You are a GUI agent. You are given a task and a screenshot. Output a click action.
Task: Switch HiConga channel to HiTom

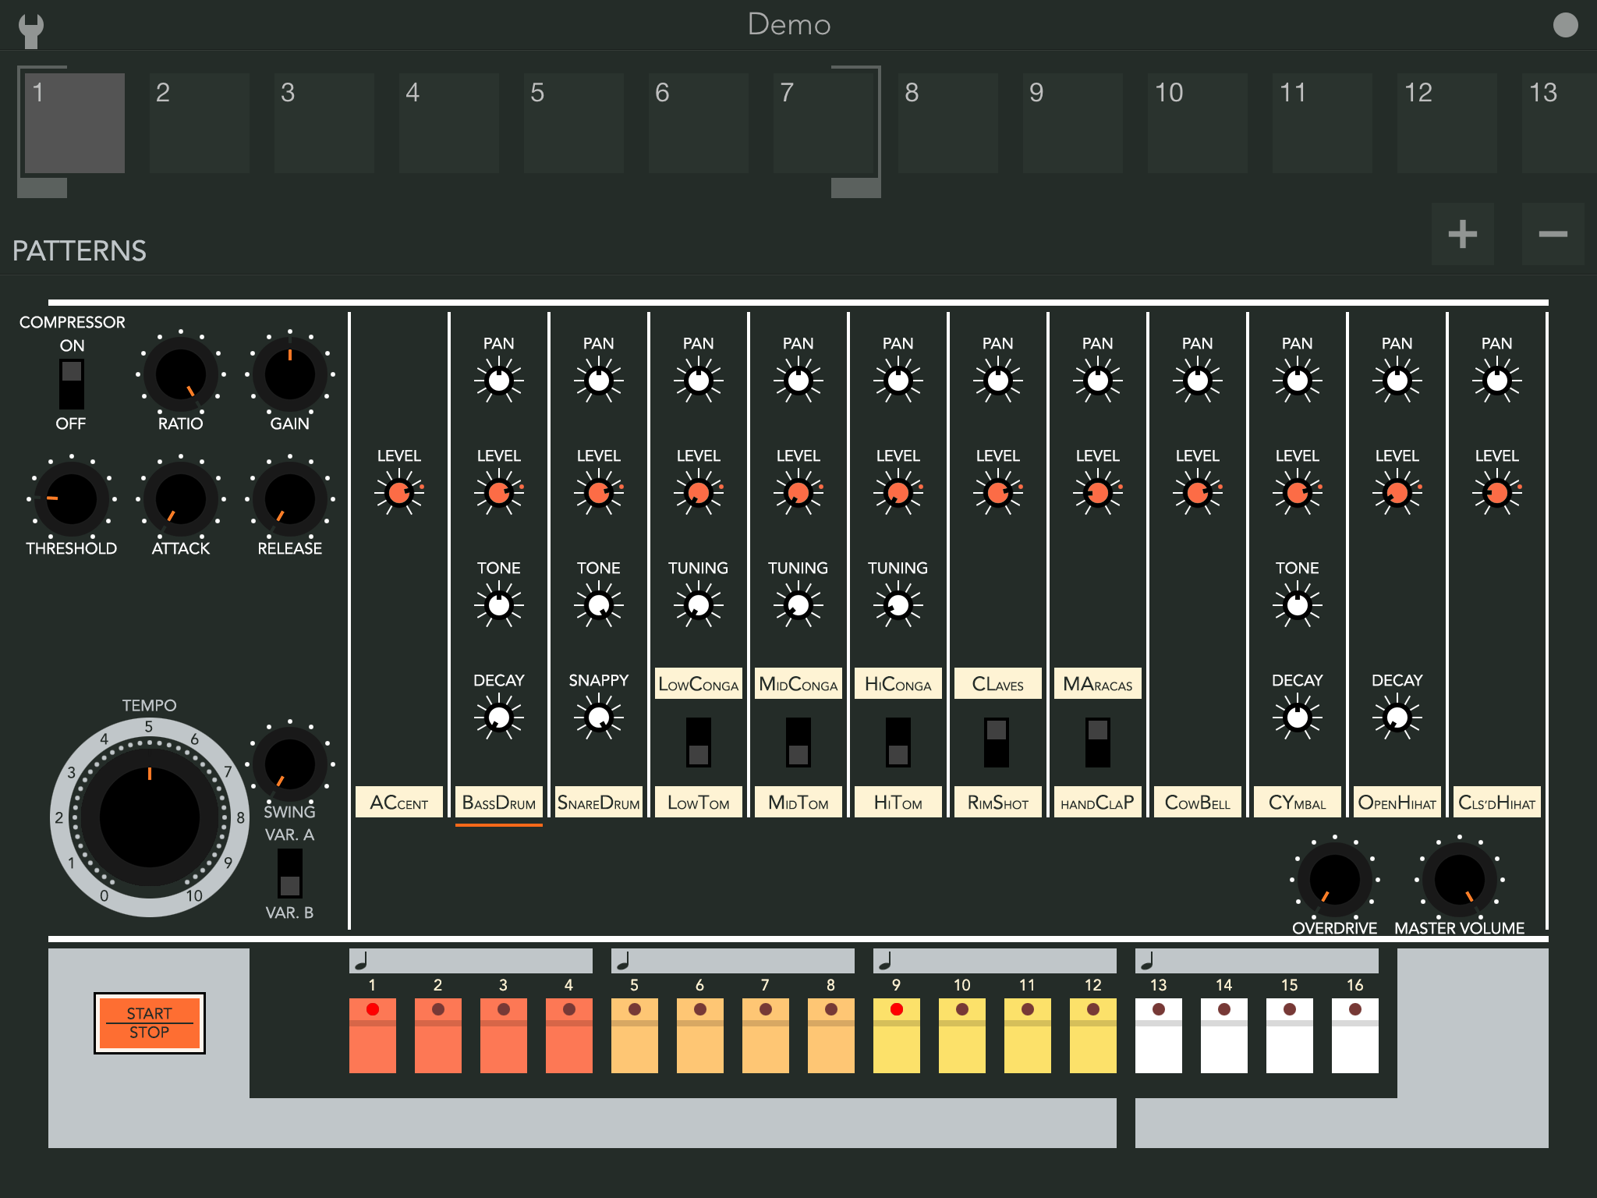[898, 743]
